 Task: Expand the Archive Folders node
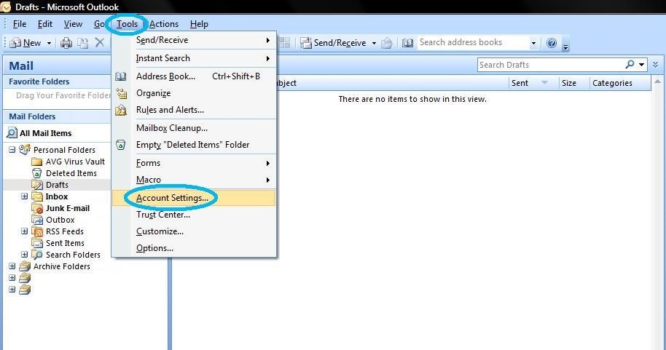point(12,266)
